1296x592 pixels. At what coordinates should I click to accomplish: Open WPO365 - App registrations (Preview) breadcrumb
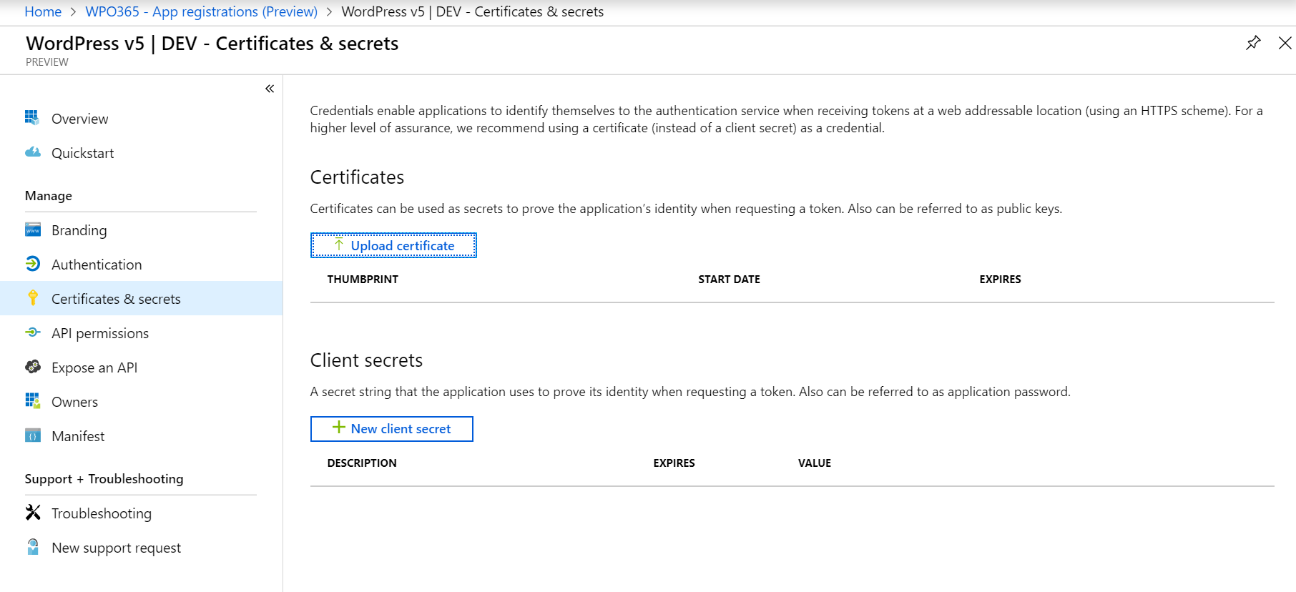202,11
